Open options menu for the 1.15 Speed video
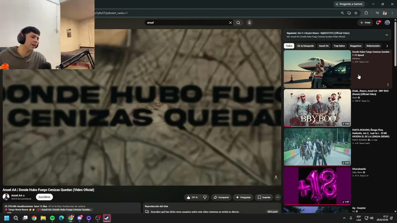 [x=388, y=85]
